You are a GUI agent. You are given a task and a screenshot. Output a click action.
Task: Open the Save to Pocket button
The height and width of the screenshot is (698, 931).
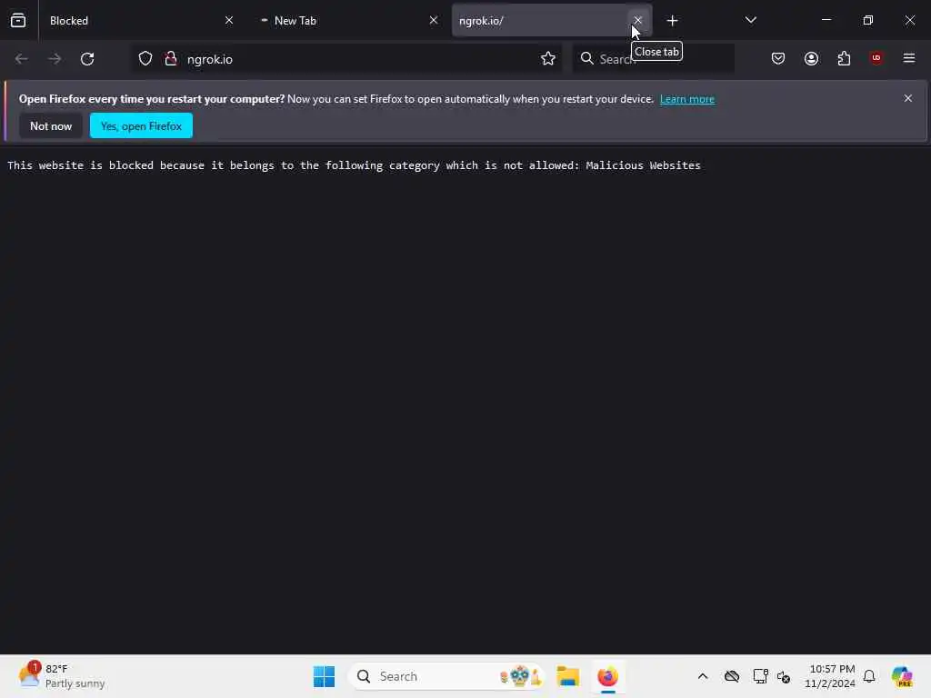point(778,59)
